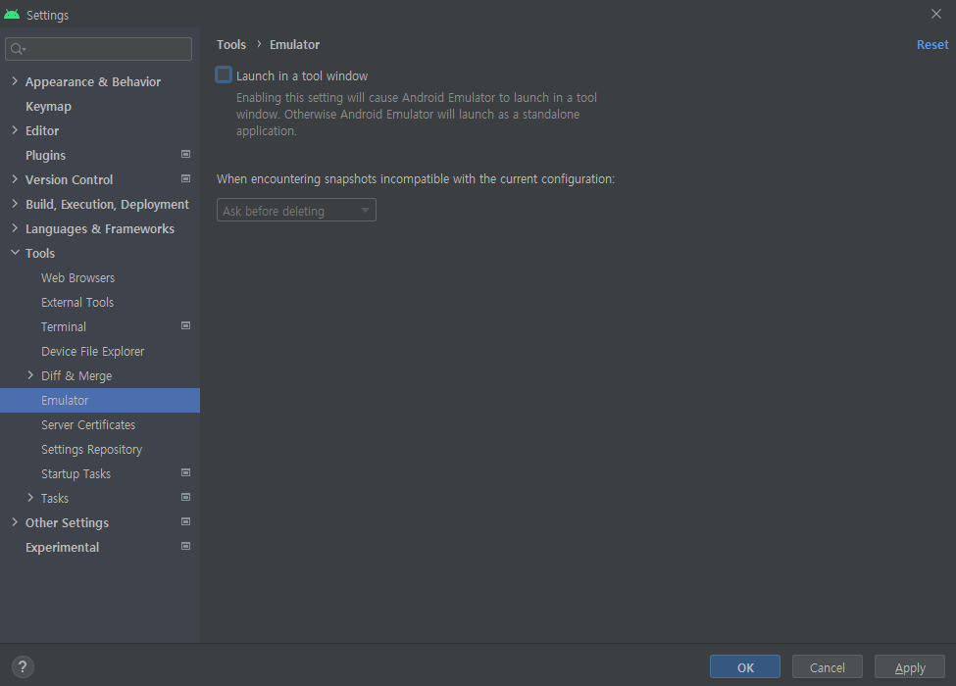
Task: Expand the Editor section arrow
Action: 15,129
